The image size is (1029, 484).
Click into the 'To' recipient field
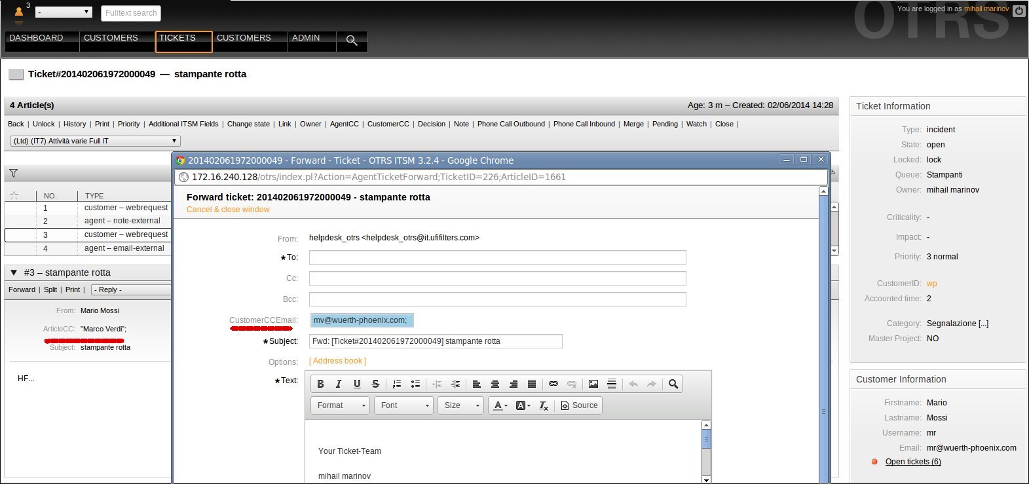pos(497,257)
